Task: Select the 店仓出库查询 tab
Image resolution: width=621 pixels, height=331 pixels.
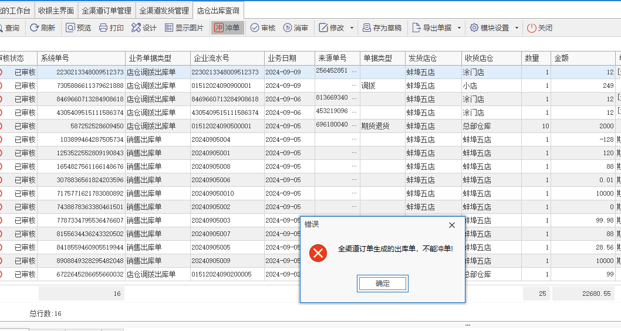Action: pyautogui.click(x=218, y=11)
